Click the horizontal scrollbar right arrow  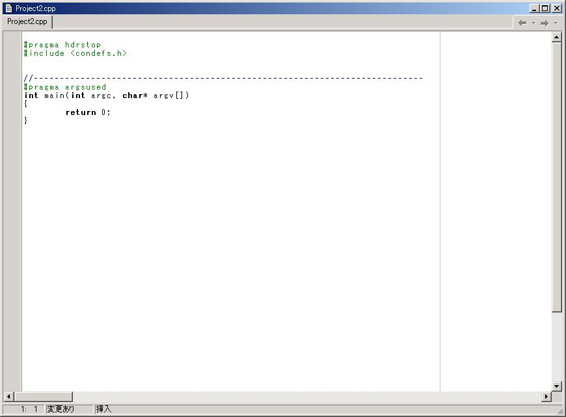[x=546, y=396]
